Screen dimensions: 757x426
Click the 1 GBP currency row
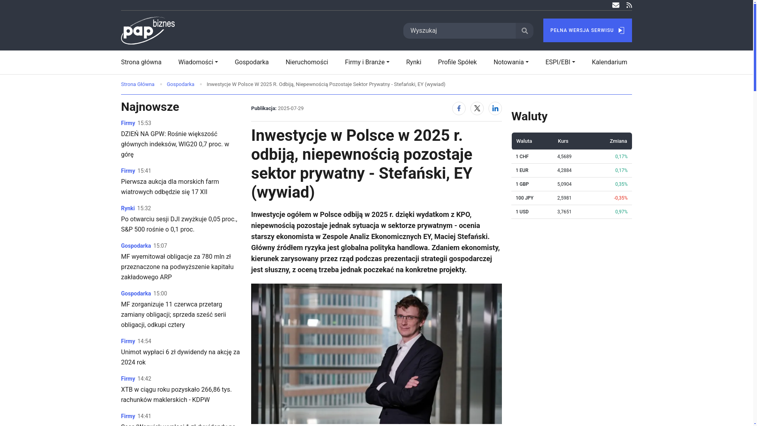click(x=572, y=184)
